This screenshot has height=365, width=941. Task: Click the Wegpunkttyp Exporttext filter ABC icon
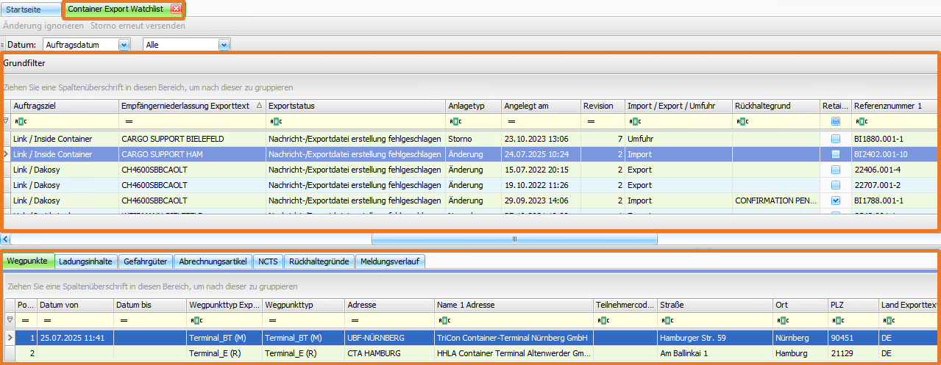(x=195, y=320)
